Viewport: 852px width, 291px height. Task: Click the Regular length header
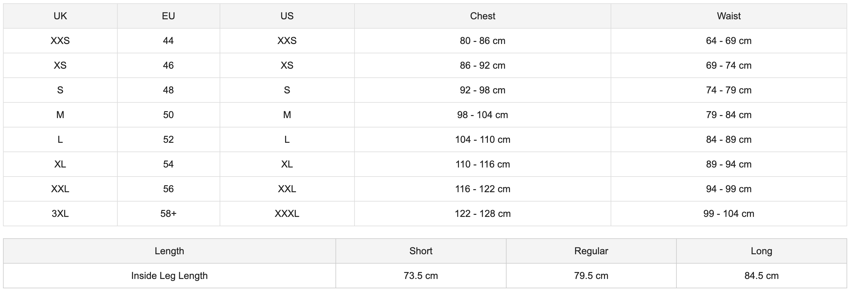[591, 251]
